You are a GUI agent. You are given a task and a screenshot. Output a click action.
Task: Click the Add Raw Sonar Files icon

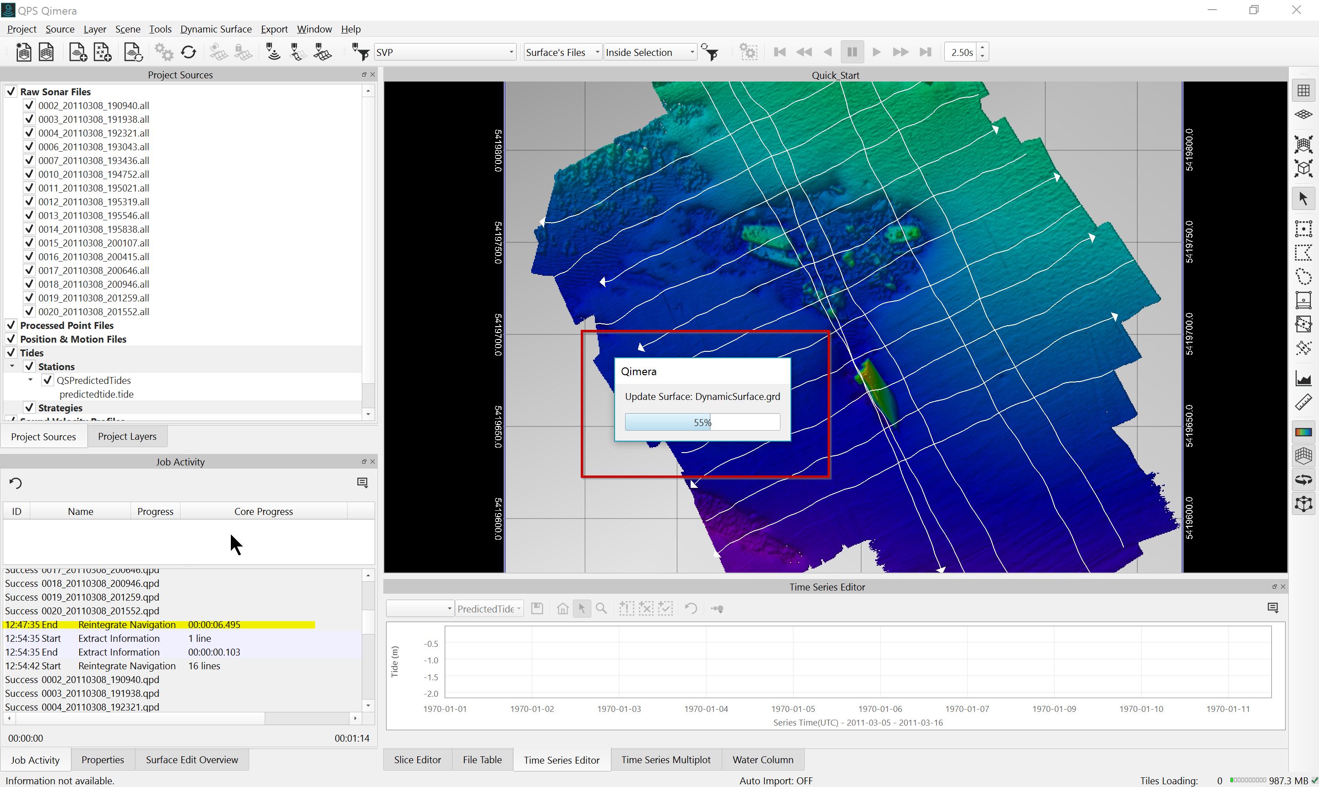(78, 52)
